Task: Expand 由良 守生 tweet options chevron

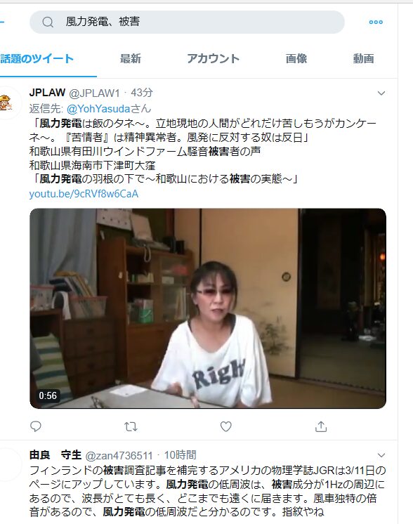Action: [x=381, y=455]
